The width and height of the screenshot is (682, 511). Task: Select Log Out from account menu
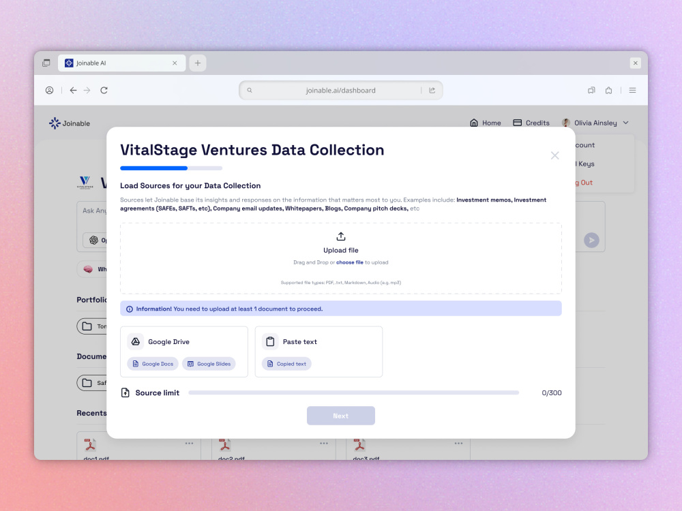(584, 183)
